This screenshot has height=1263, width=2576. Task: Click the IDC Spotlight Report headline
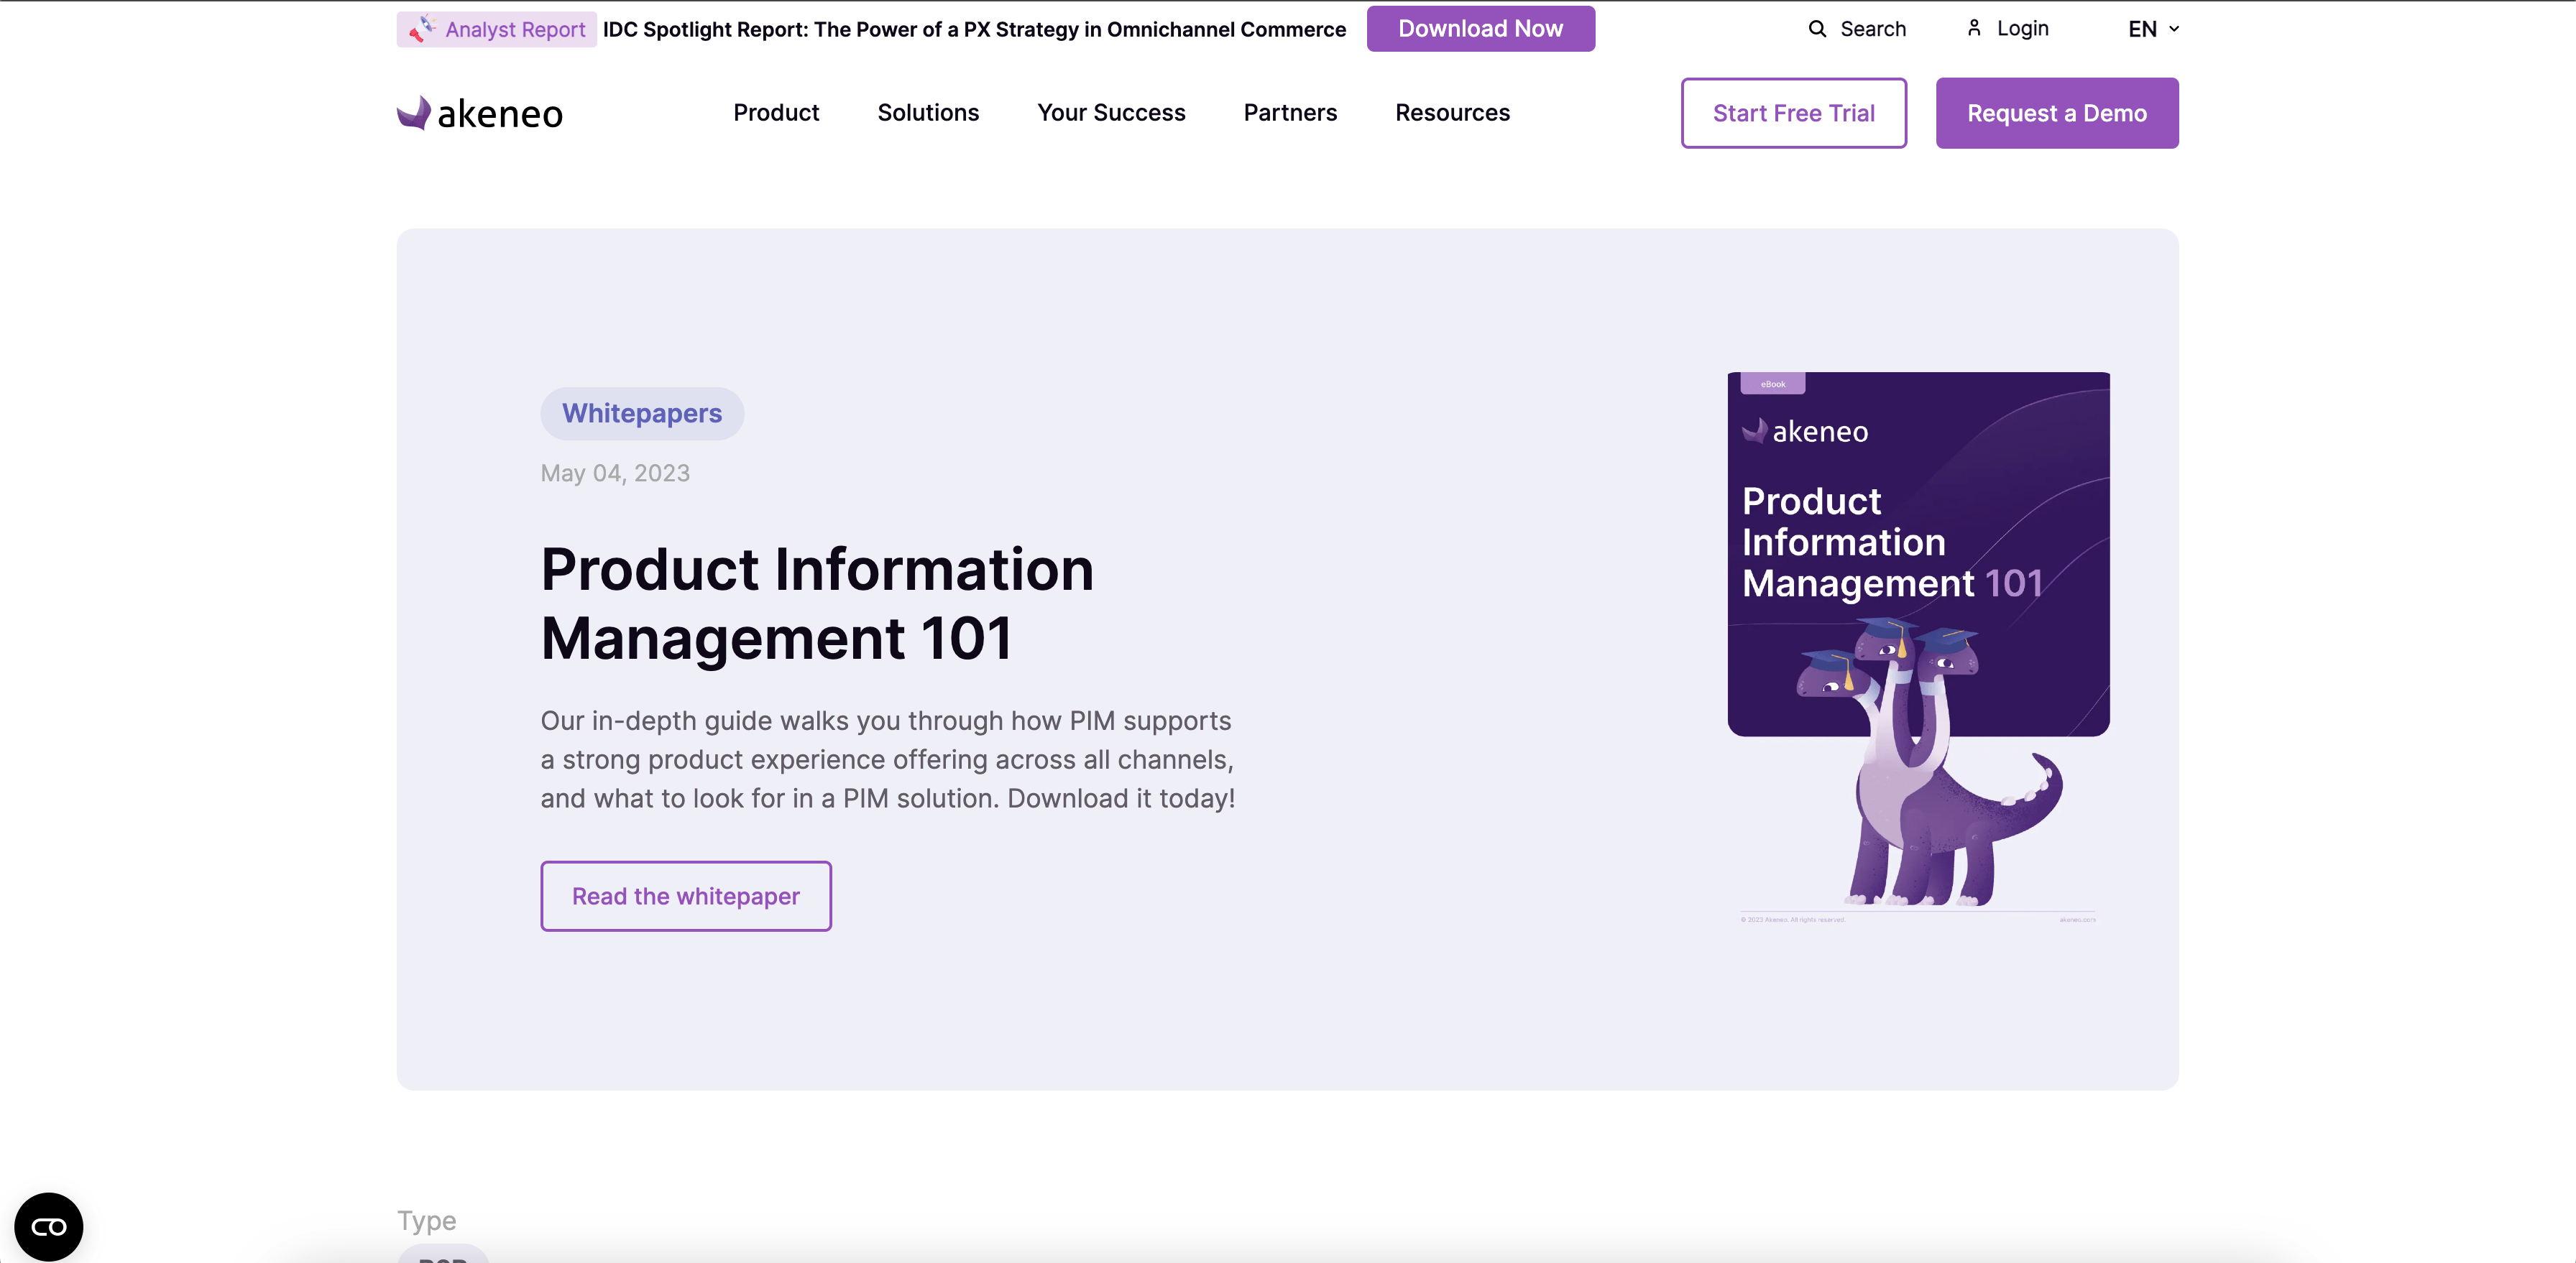click(974, 29)
